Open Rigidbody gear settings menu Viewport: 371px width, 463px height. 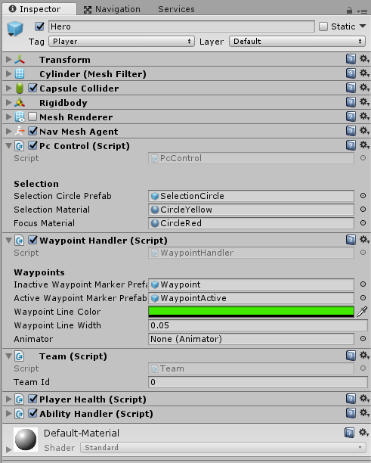(x=364, y=102)
